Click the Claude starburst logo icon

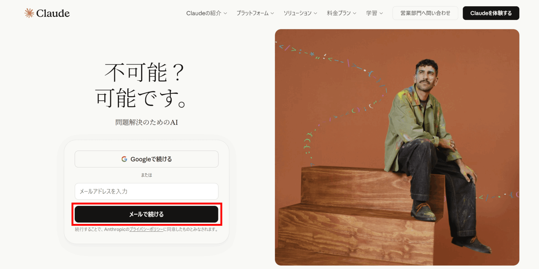[x=29, y=13]
